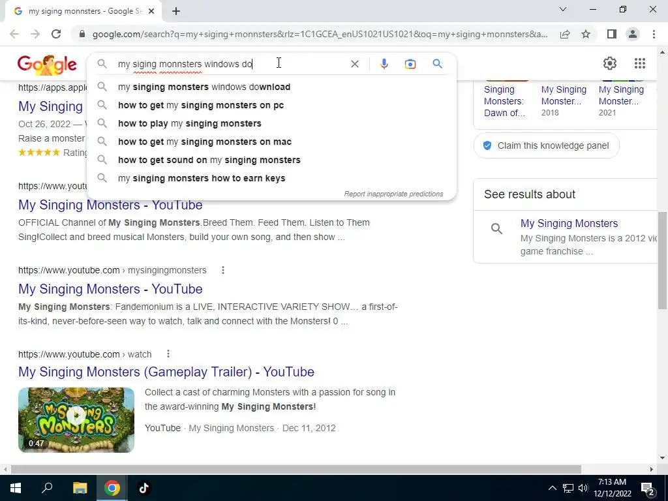Select suggestion 'how to get sound on my singing monsters'
This screenshot has height=501, width=668.
271,160
